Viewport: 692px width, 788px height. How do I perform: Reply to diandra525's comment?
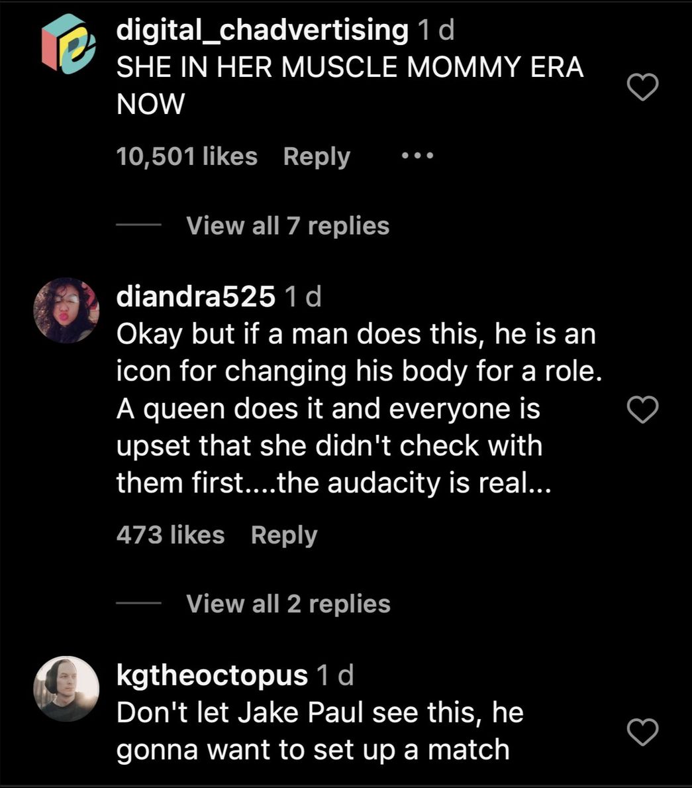(284, 534)
